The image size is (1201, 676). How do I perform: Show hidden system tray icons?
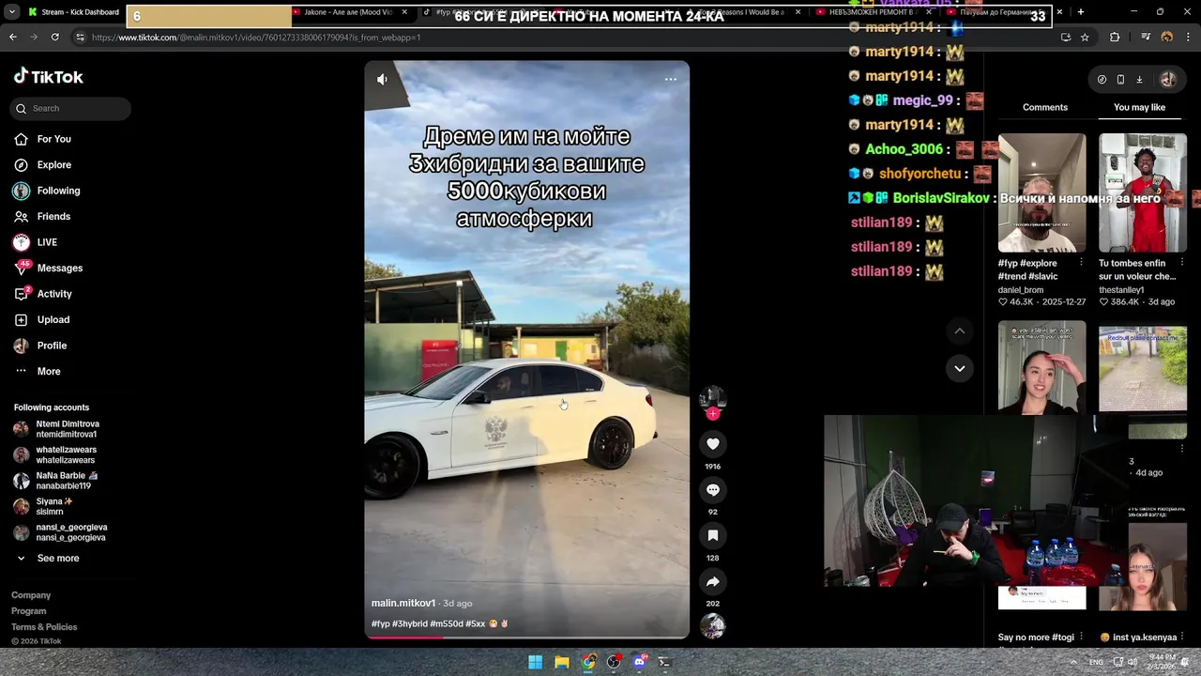tap(1074, 662)
